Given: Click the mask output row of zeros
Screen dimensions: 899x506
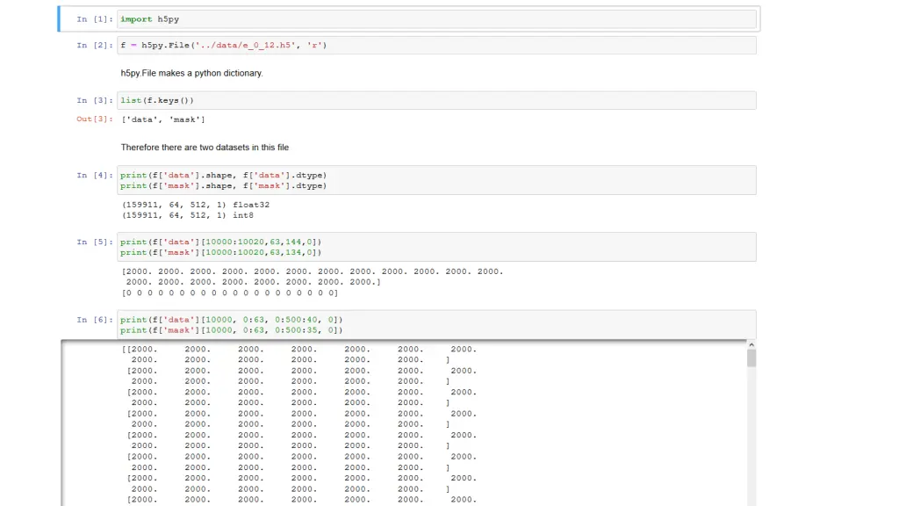Looking at the screenshot, I should [x=230, y=293].
